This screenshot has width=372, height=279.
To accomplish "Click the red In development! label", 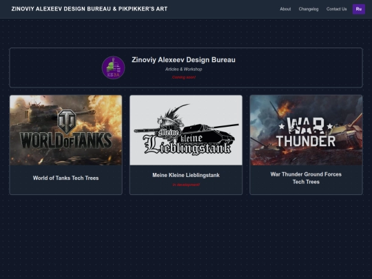I will [186, 185].
